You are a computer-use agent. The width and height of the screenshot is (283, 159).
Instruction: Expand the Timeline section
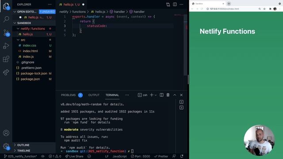[x=34, y=151]
